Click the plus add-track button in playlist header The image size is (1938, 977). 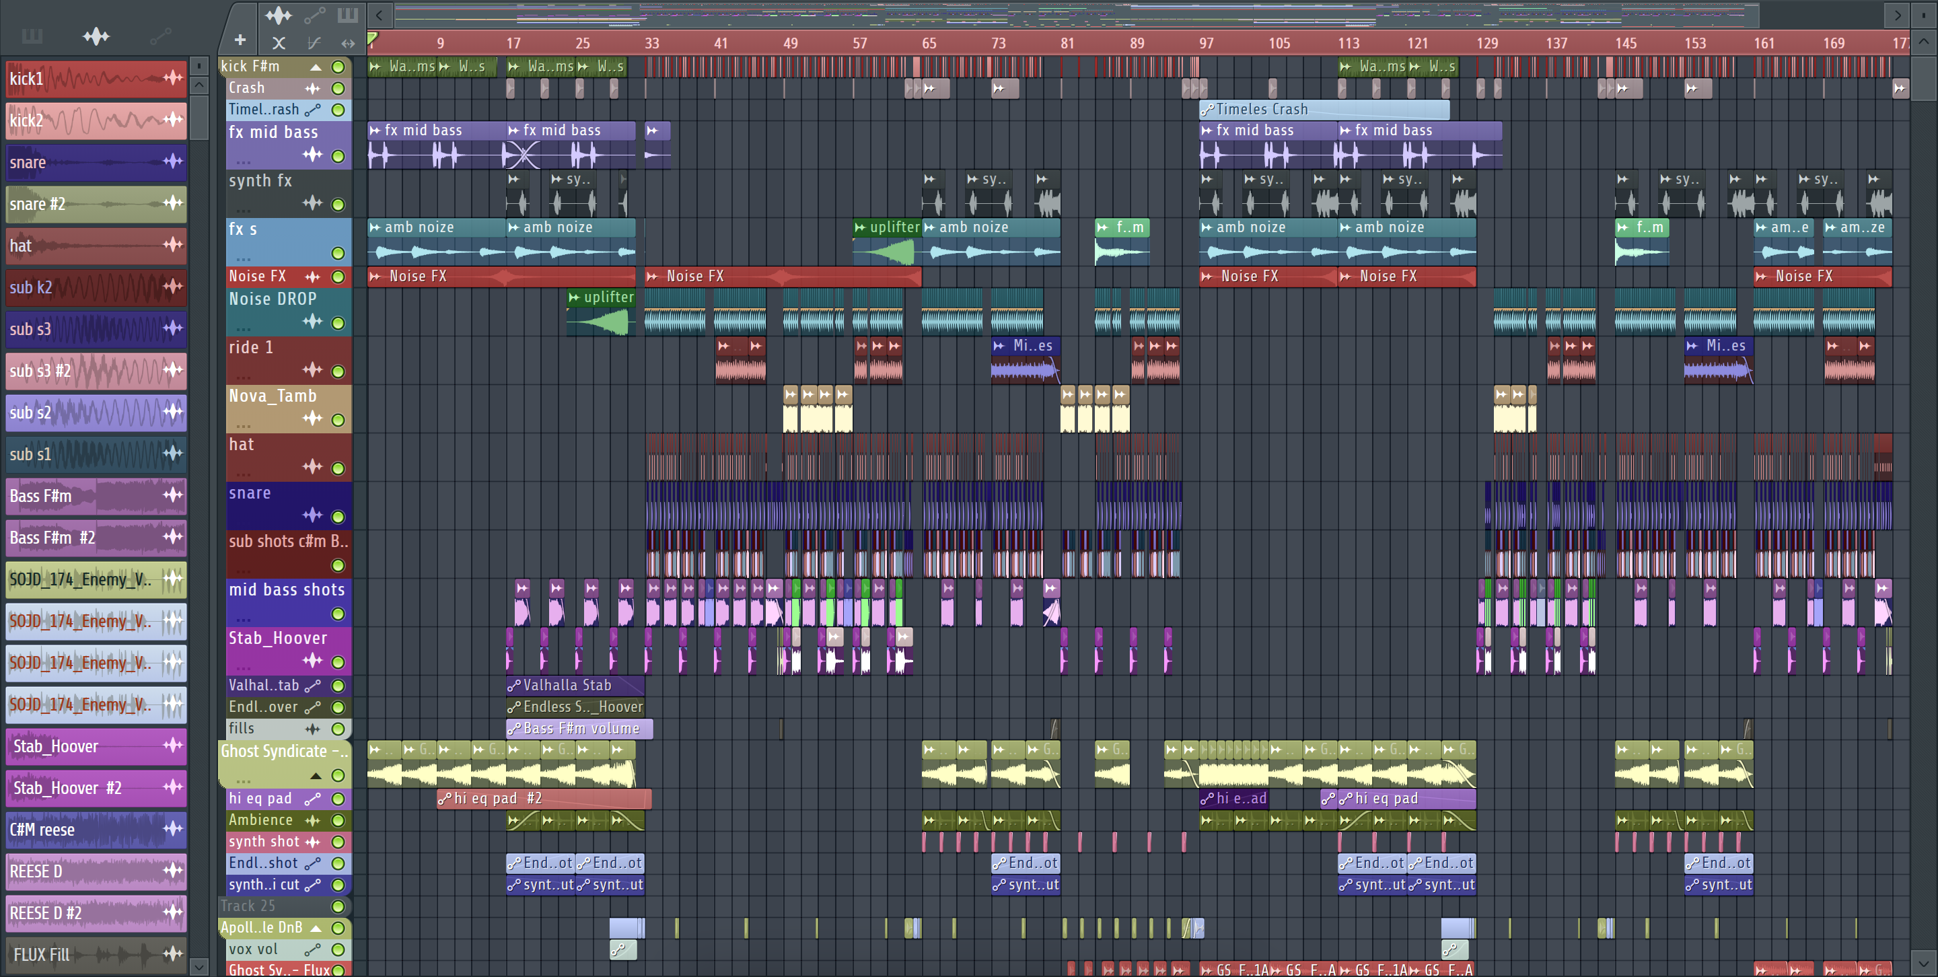(240, 40)
